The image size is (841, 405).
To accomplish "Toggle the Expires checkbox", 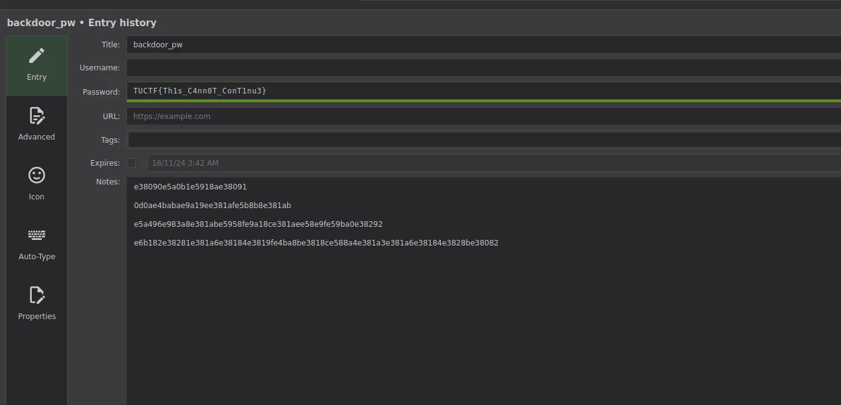I will [131, 163].
